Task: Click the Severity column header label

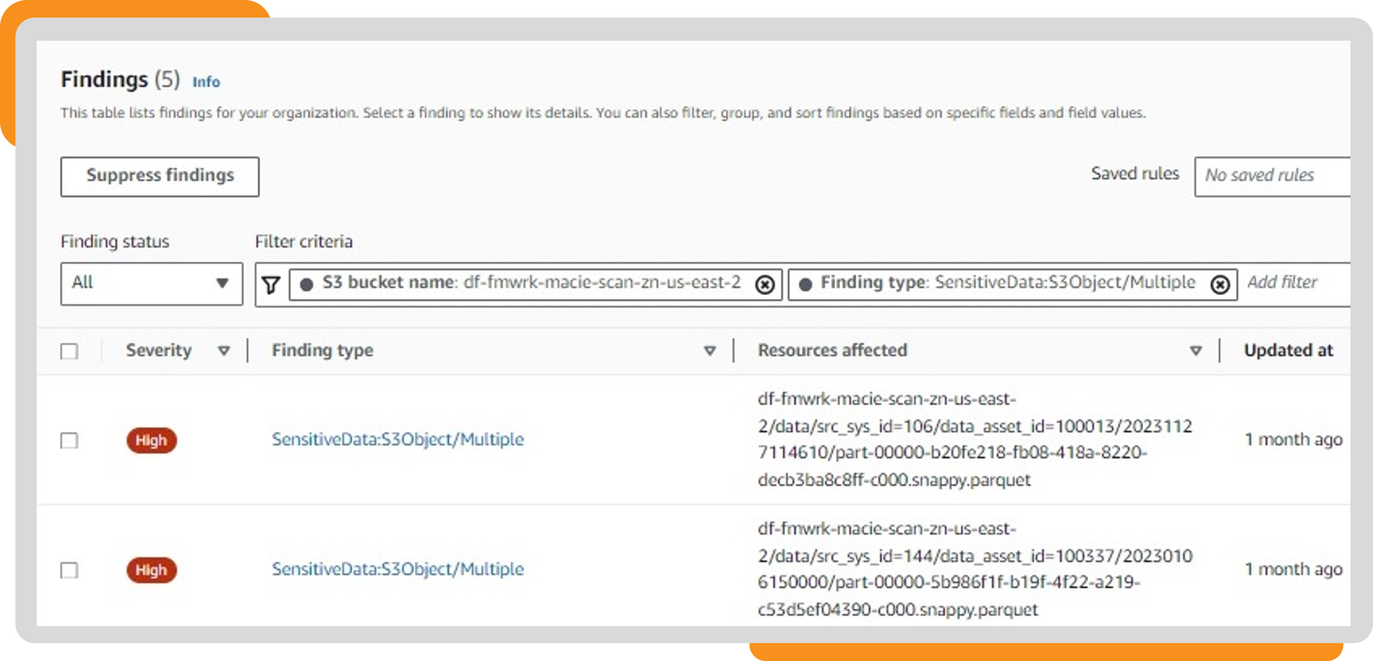Action: point(159,350)
